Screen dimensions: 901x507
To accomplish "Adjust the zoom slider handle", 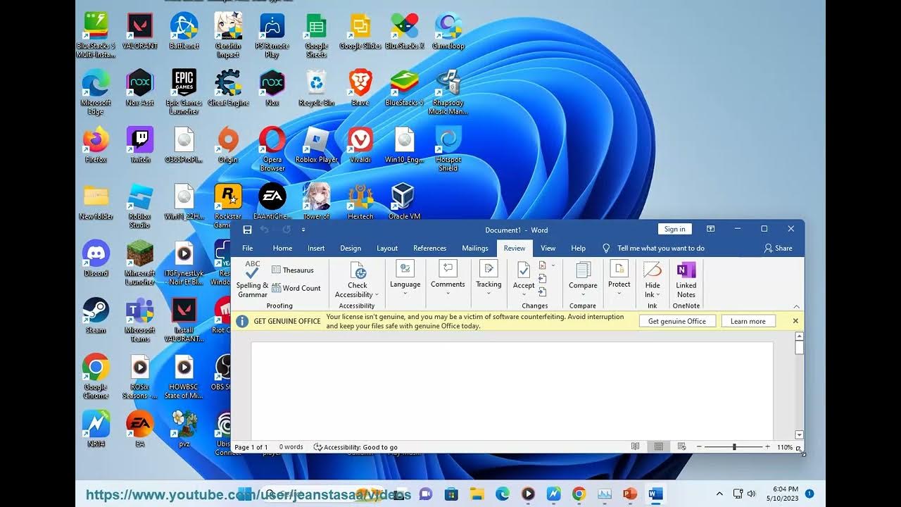I will pyautogui.click(x=734, y=447).
